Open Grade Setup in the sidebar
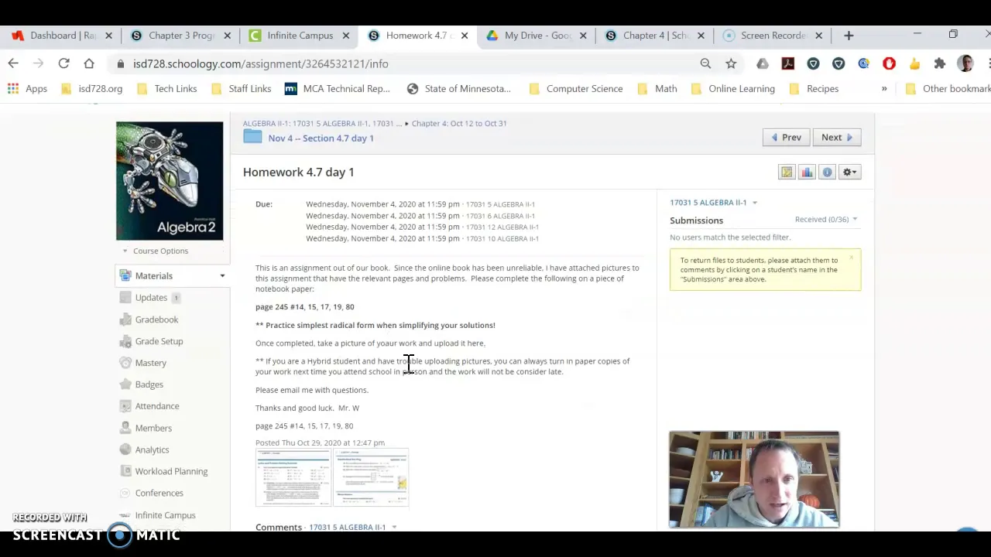The image size is (991, 557). click(159, 341)
